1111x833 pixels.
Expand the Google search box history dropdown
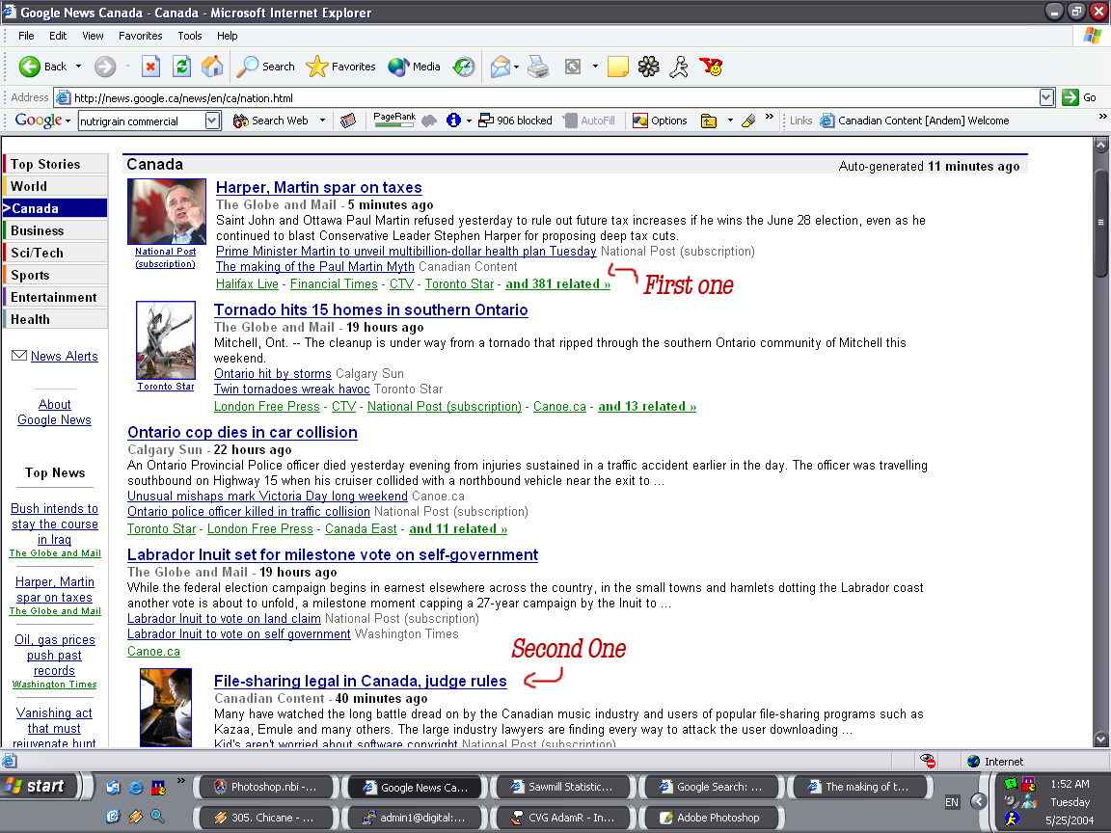click(x=212, y=121)
